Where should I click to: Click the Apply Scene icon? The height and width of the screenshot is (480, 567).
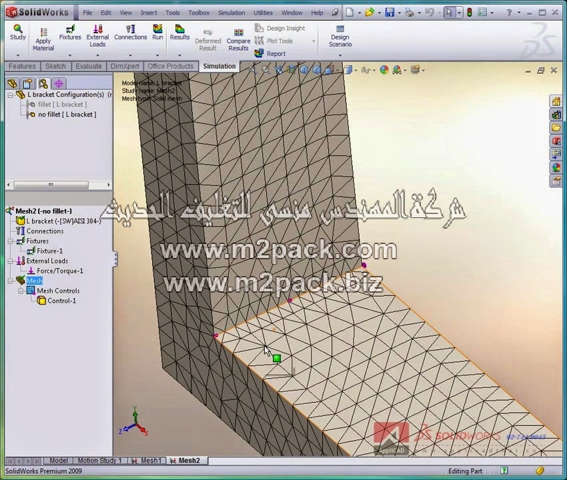pyautogui.click(x=397, y=70)
